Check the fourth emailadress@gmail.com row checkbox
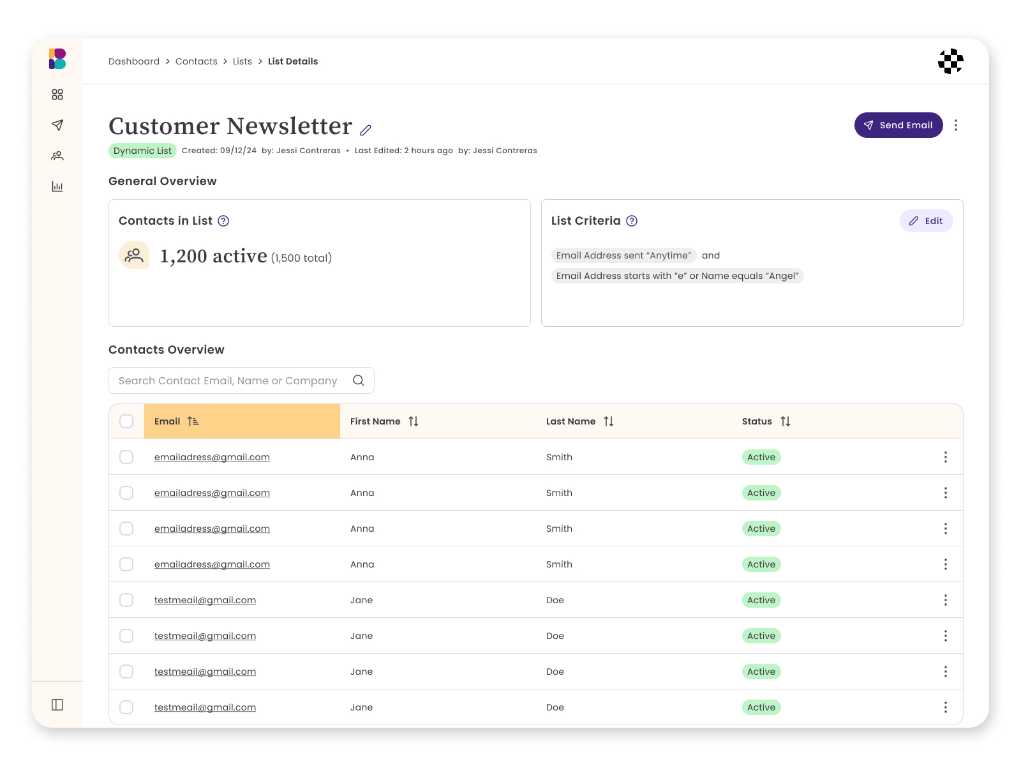The width and height of the screenshot is (1021, 766). [x=126, y=564]
